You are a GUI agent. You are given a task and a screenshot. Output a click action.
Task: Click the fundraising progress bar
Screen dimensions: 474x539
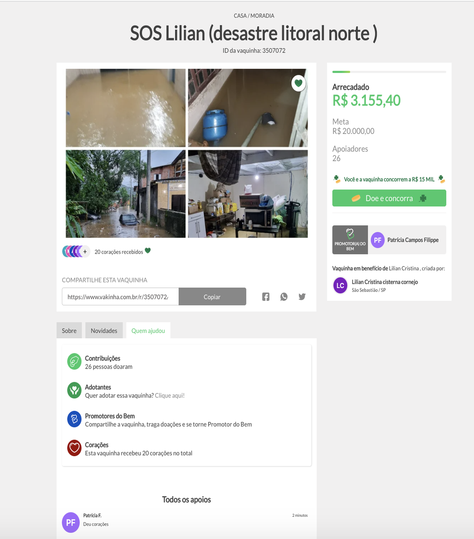pos(389,72)
